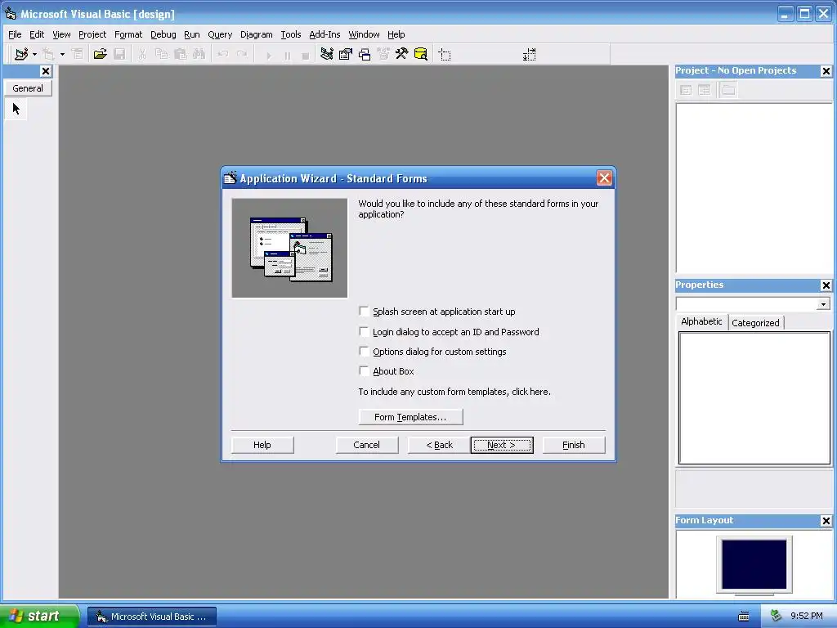Click the Form Templates... button
The image size is (837, 628).
[410, 417]
